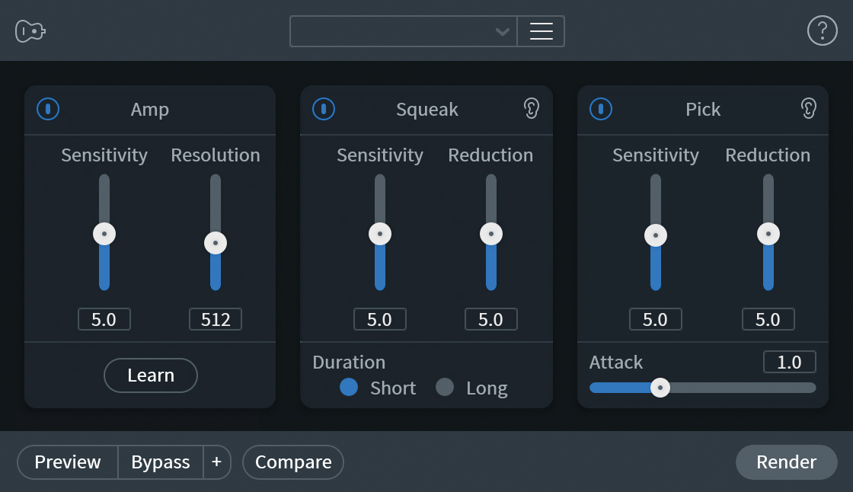Screen dimensions: 853x492
Task: Toggle the Pick module power button
Action: click(x=600, y=109)
